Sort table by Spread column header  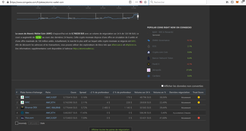(x=83, y=92)
